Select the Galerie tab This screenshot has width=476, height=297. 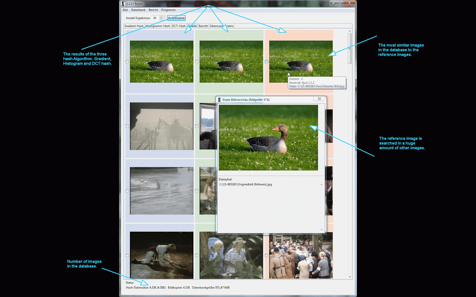point(192,26)
